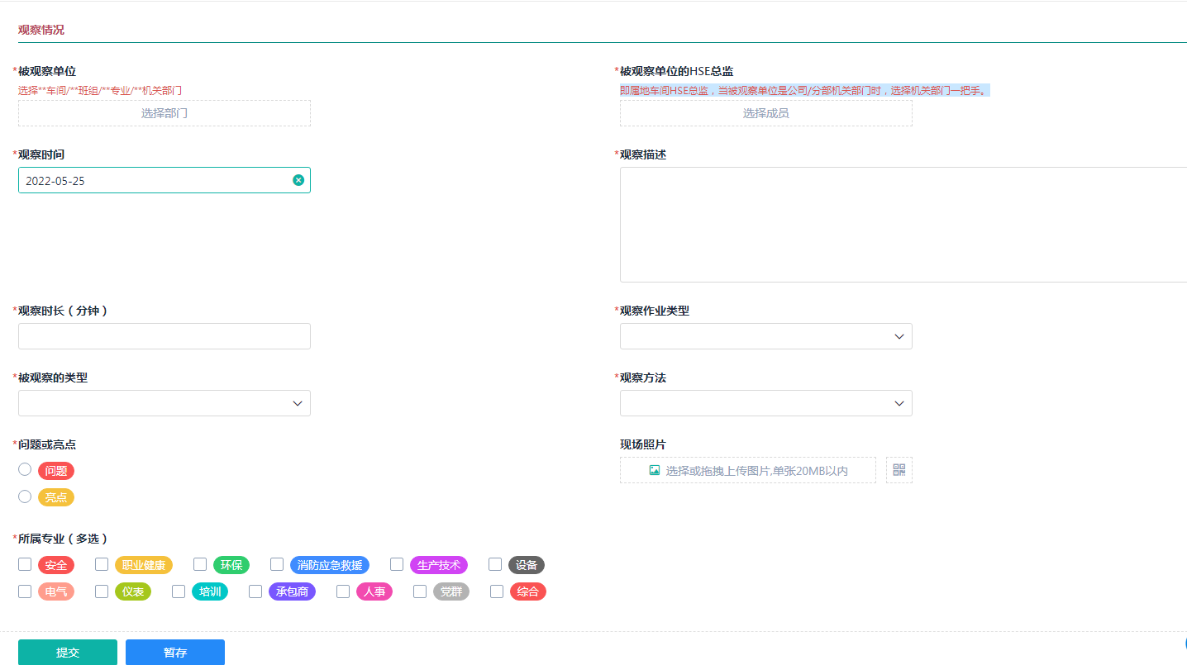Click inside the 观察描述 text area

click(x=901, y=225)
